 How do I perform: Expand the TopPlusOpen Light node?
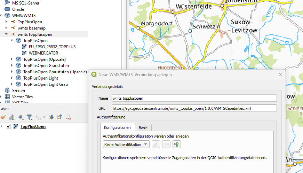12,78
